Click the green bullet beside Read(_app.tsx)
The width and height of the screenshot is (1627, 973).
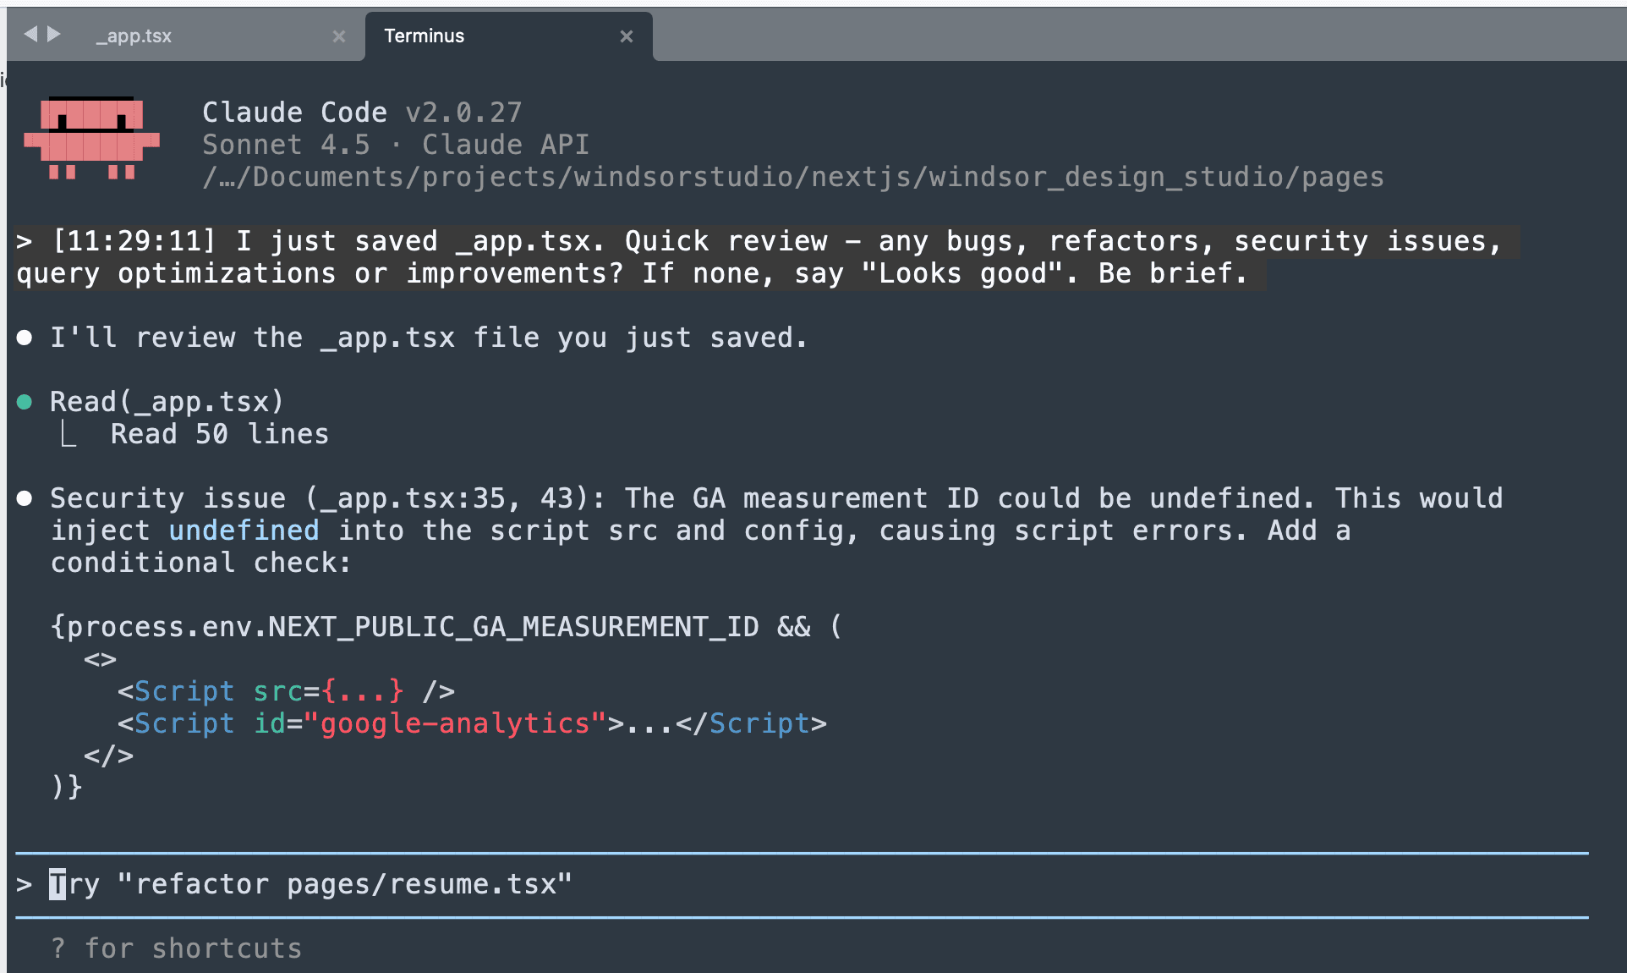25,402
